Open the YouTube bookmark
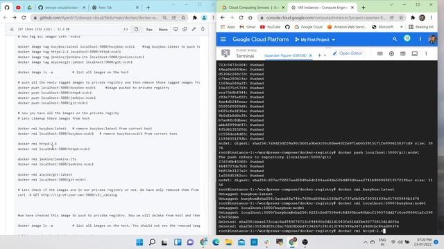Screen dimensions: 444x249 pyautogui.click(x=270, y=27)
